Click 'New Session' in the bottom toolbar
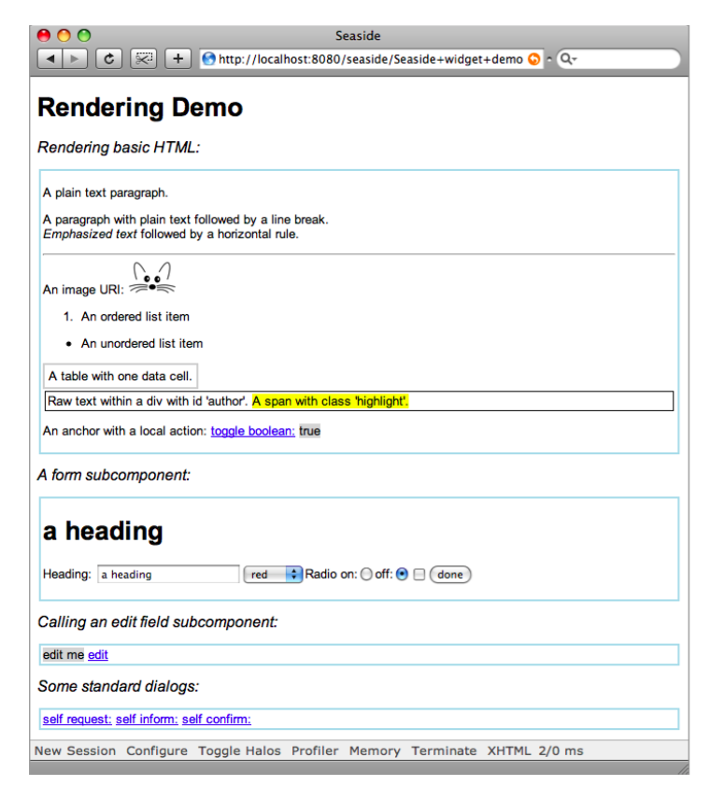Image resolution: width=724 pixels, height=800 pixels. (75, 750)
